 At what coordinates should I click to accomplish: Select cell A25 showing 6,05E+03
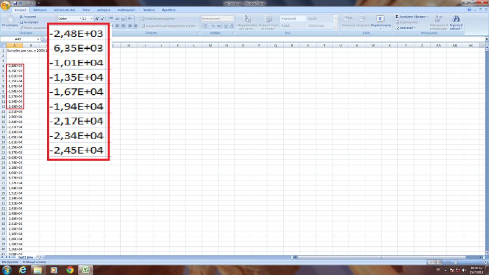(15, 173)
